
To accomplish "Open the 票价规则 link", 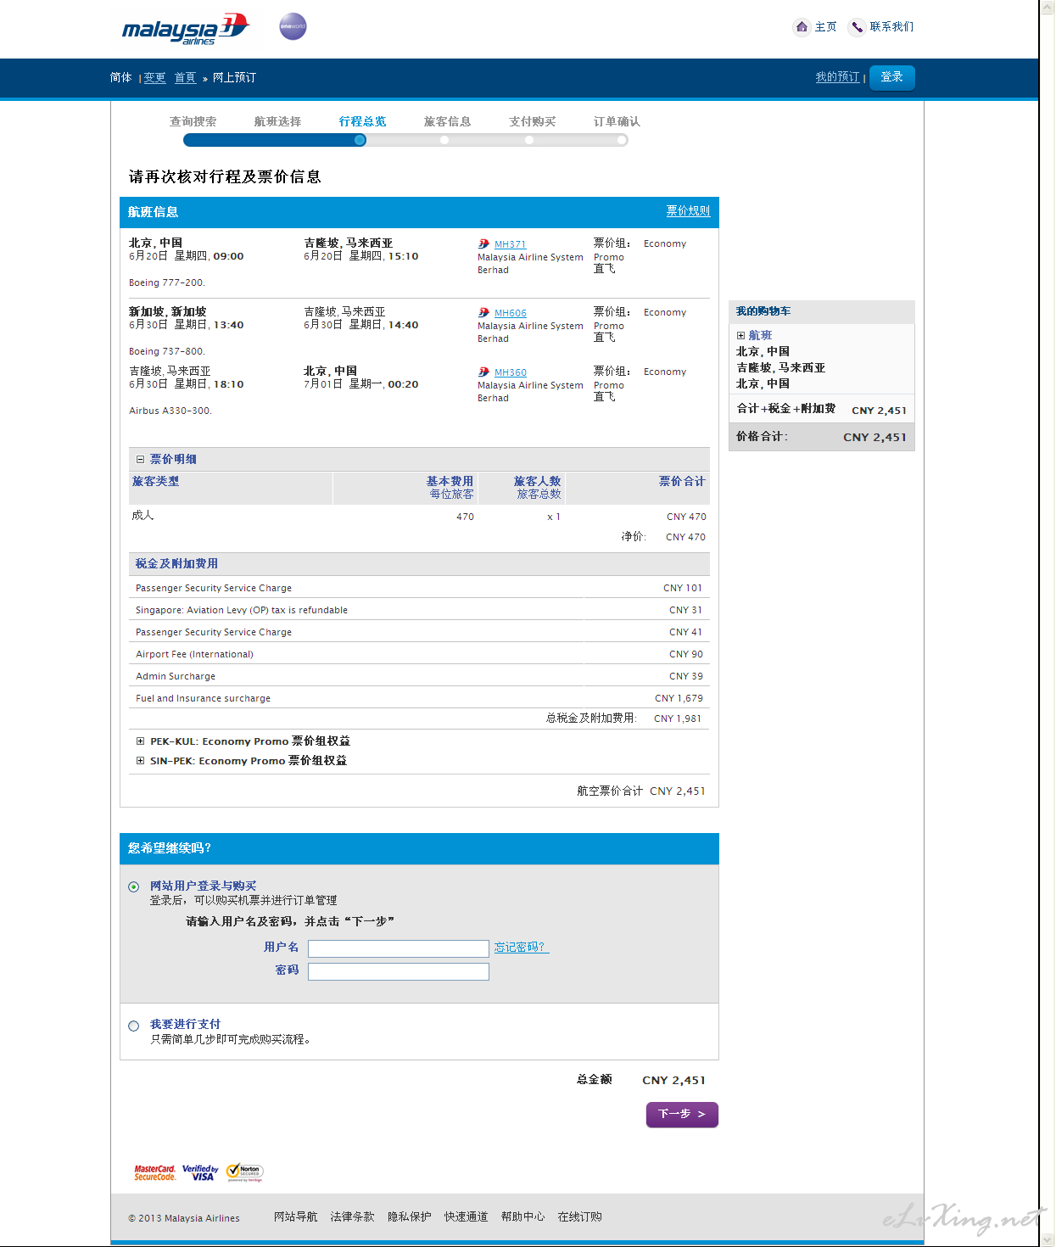I will tap(688, 211).
